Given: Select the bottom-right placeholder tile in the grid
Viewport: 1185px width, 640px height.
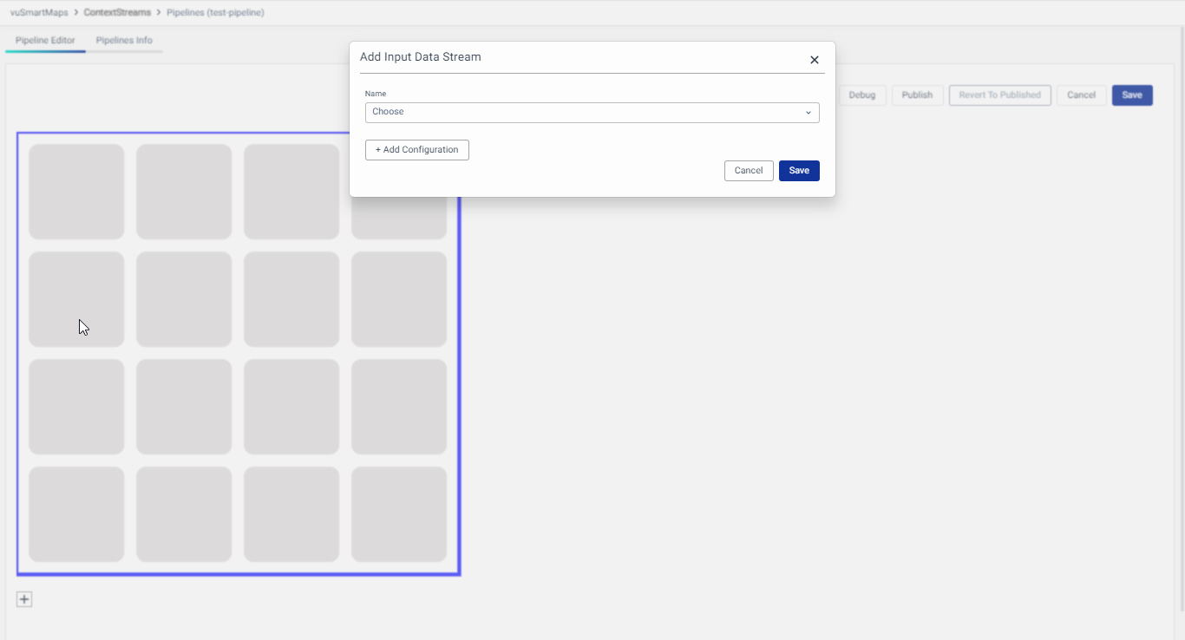Looking at the screenshot, I should (x=399, y=514).
